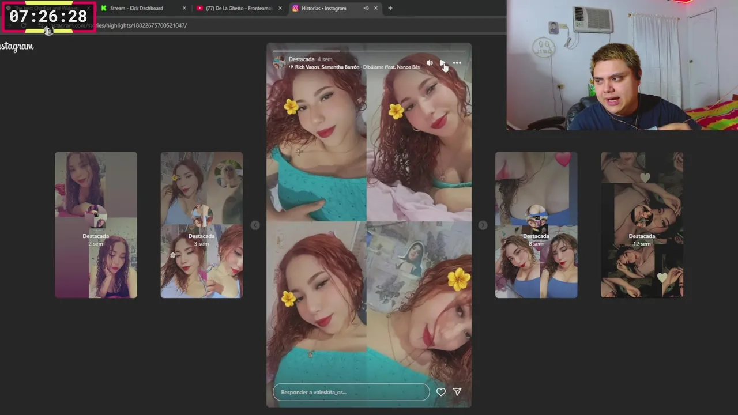Open the Destacada 2 sem highlight thumbnail
Image resolution: width=738 pixels, height=415 pixels.
point(96,225)
